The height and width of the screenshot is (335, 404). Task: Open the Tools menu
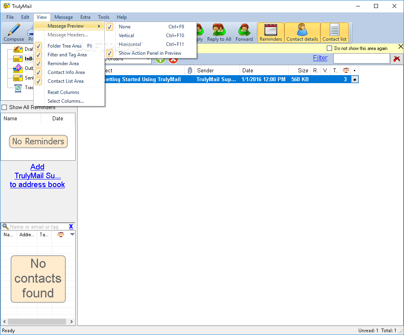104,17
